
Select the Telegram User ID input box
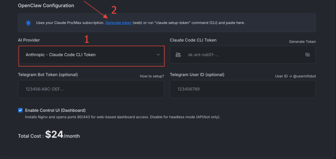coord(243,89)
